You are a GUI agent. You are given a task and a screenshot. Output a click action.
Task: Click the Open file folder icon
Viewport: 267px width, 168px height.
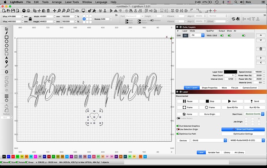[x=9, y=11]
